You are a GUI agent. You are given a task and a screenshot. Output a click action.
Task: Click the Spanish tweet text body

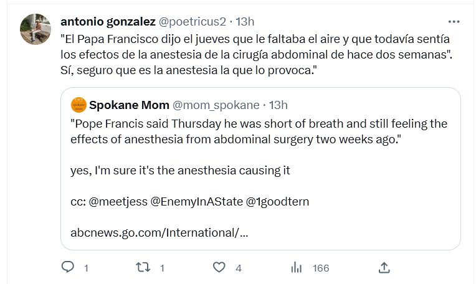click(x=255, y=55)
